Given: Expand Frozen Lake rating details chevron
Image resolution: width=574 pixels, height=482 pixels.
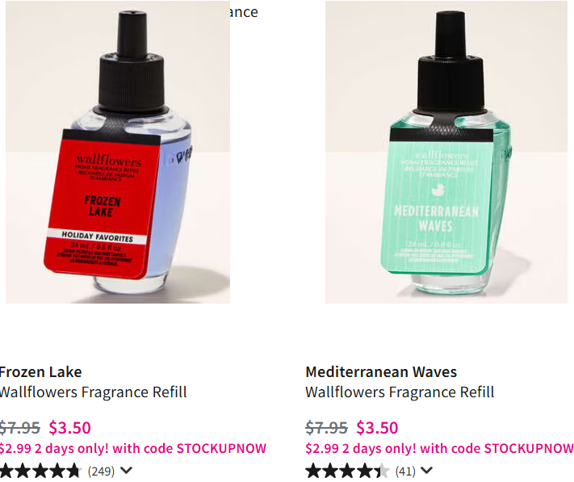Looking at the screenshot, I should click(126, 470).
